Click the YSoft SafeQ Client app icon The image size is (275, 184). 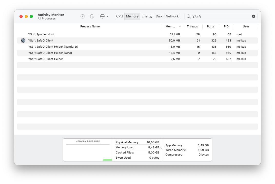pos(23,40)
